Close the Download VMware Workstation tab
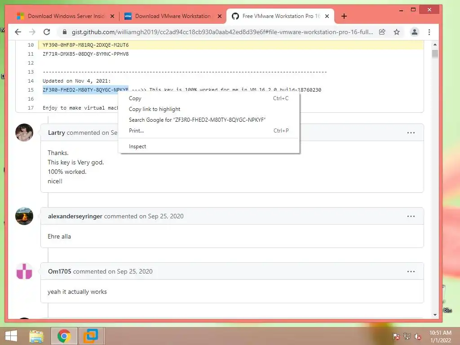 [219, 16]
